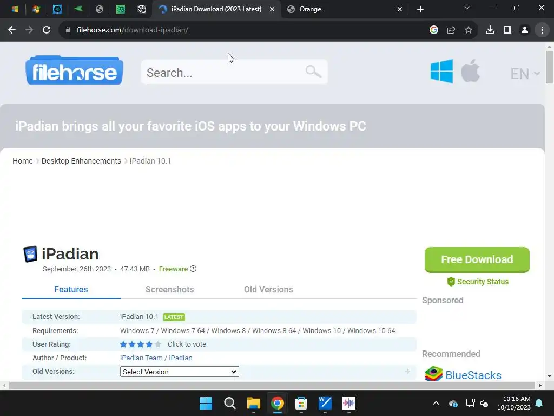The image size is (554, 416).
Task: Open the Windows Start button
Action: point(206,403)
